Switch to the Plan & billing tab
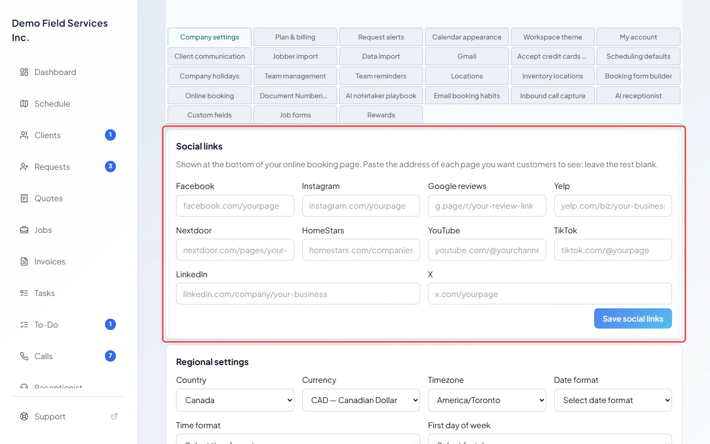The height and width of the screenshot is (444, 710). pos(295,37)
